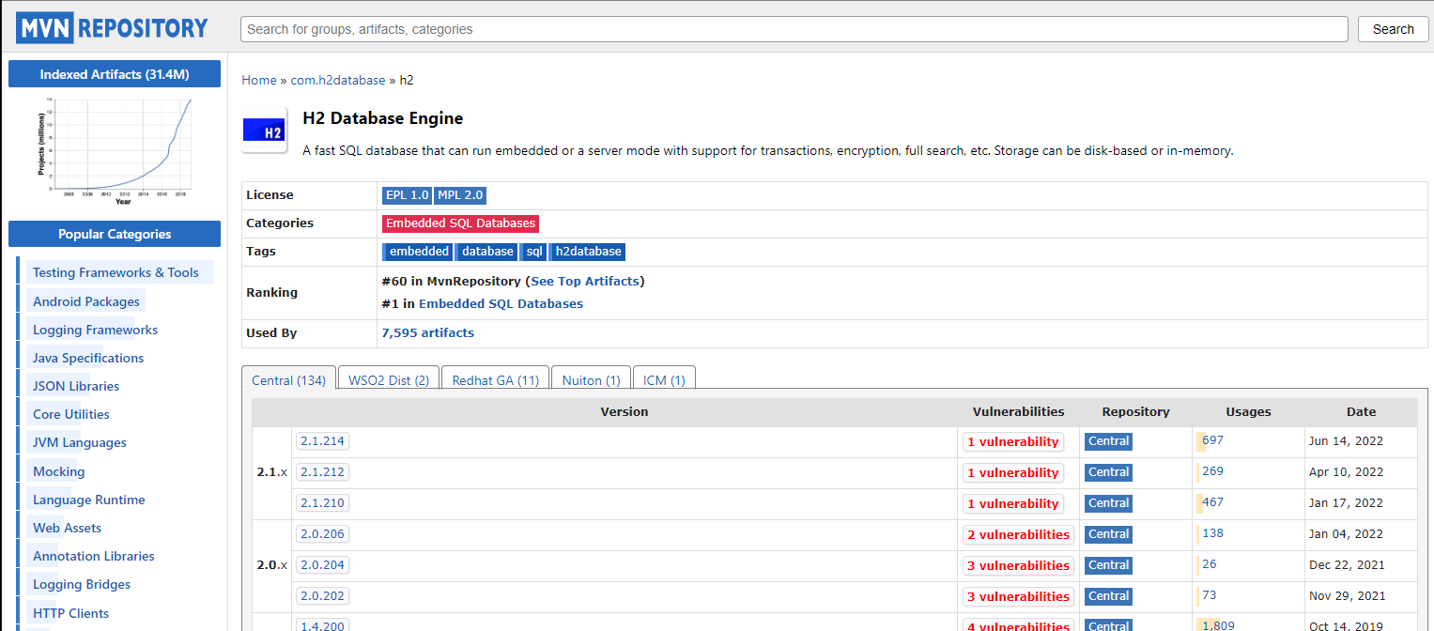Open 138 usages of version 2.0.206
Viewport: 1434px width, 631px height.
[1212, 532]
